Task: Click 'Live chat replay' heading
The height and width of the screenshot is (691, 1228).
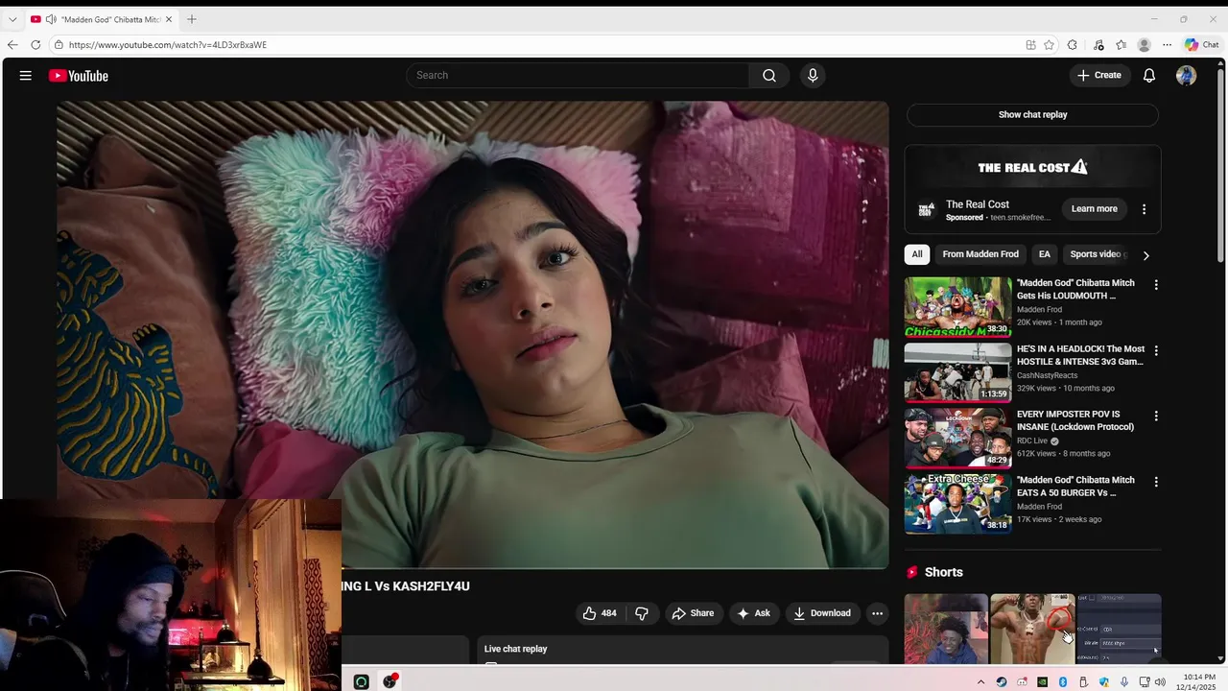Action: tap(515, 649)
